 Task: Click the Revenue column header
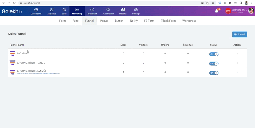[x=188, y=45]
